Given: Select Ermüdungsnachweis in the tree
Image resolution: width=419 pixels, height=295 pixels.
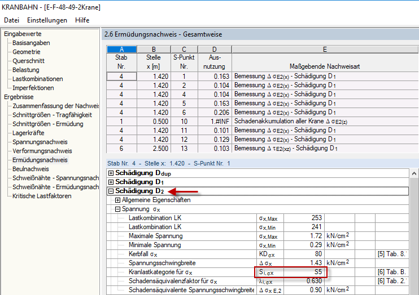Looking at the screenshot, I should 40,160.
